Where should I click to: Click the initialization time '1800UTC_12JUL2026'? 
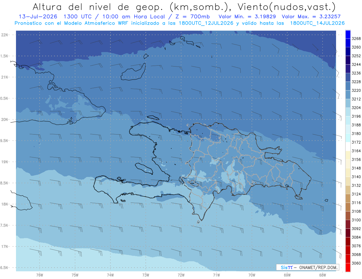pyautogui.click(x=205, y=23)
